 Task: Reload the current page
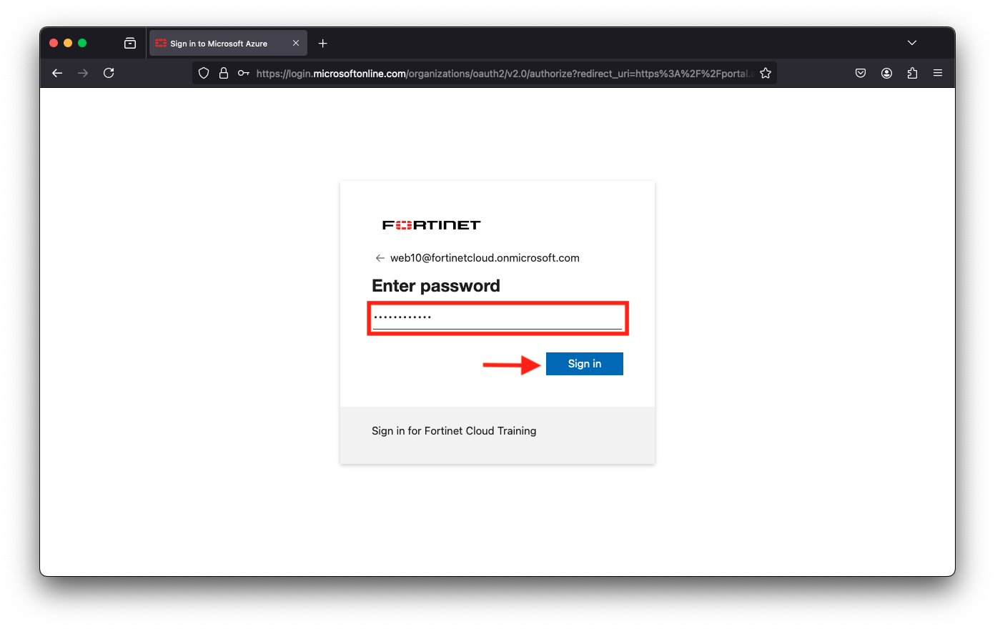tap(109, 73)
